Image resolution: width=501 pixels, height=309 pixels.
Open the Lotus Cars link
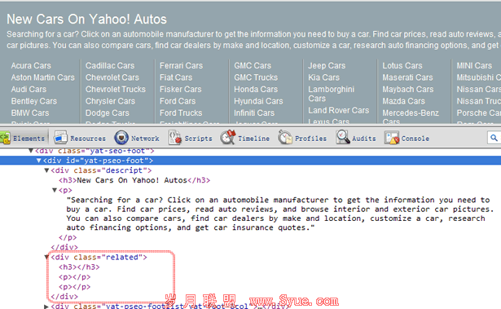pos(402,65)
